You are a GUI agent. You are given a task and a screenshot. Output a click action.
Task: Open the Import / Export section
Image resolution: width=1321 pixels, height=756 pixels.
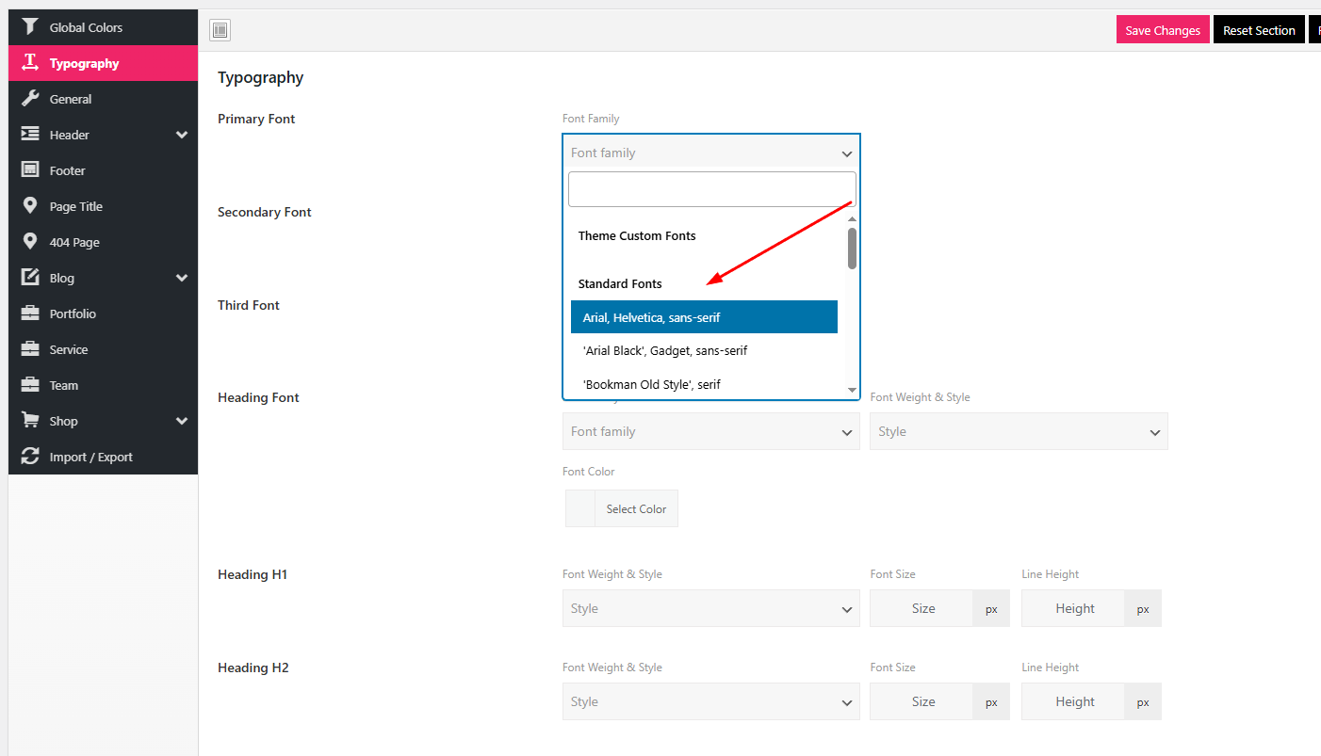click(103, 457)
